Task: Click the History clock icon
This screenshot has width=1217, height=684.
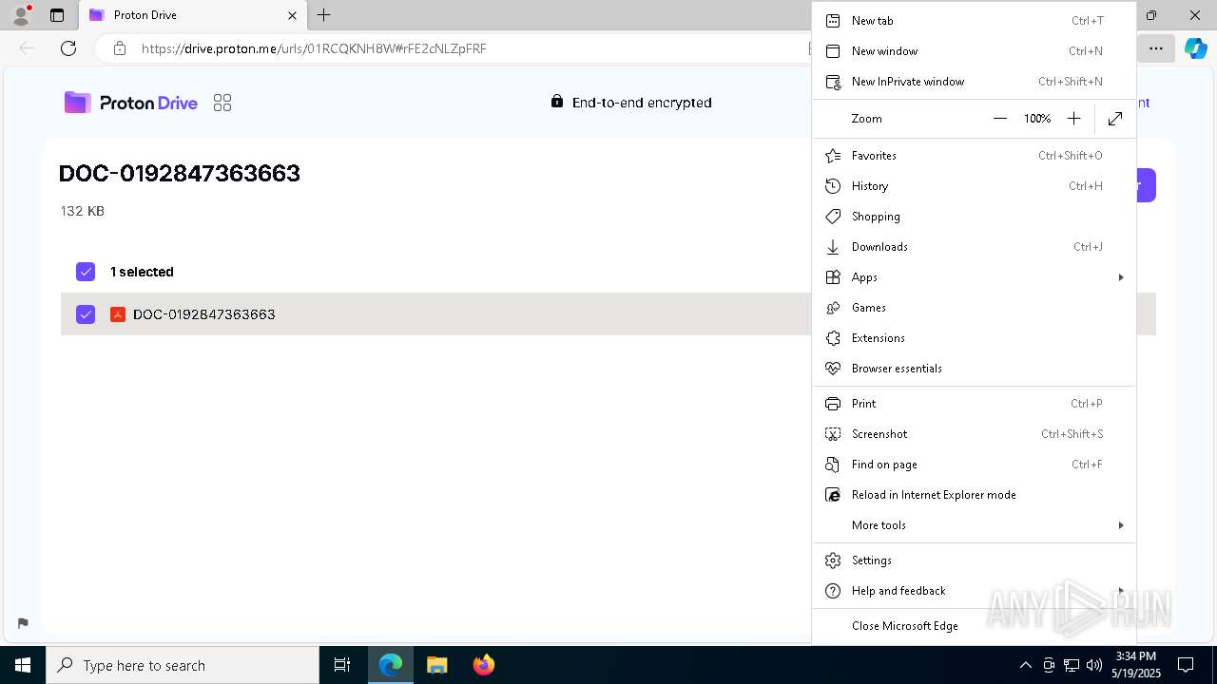Action: click(833, 186)
